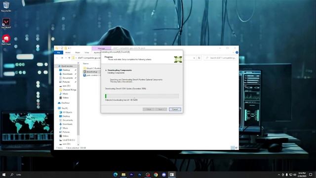The width and height of the screenshot is (316, 178).
Task: Switch to large icons view layout
Action: point(237,148)
